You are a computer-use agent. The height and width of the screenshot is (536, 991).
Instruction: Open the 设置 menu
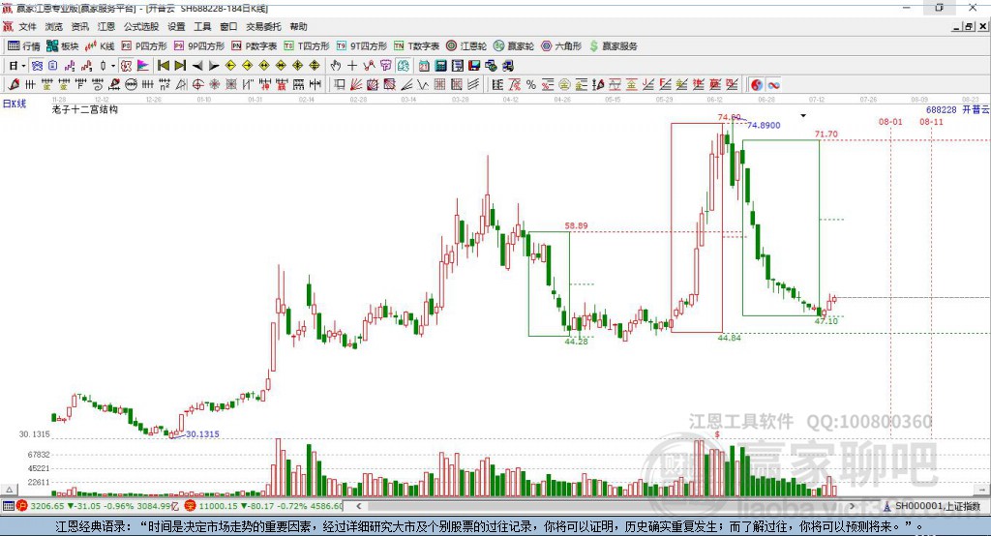point(176,26)
